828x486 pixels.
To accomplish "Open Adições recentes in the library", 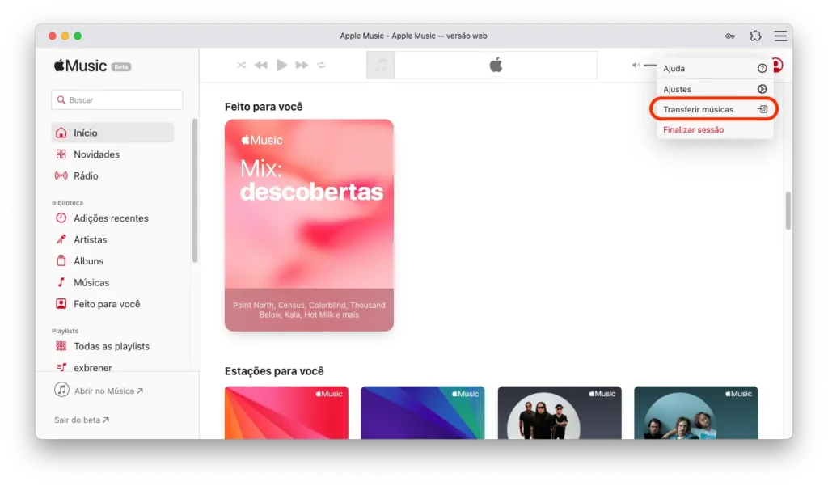I will 111,218.
